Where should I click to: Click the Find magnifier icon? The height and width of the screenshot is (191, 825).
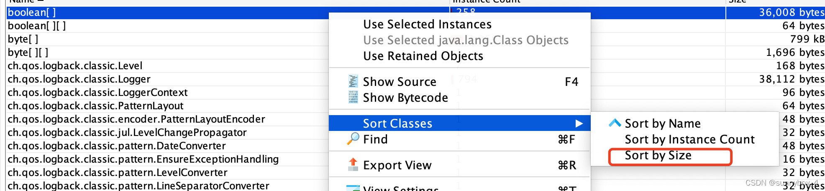[x=353, y=138]
